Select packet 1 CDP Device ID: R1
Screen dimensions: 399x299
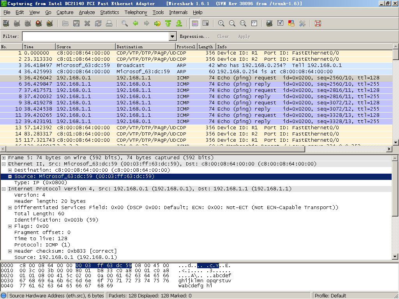[196, 53]
